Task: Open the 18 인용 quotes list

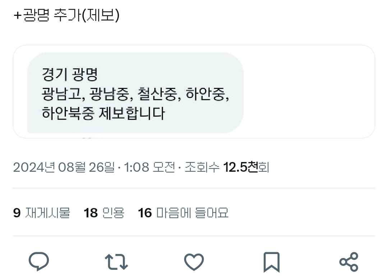Action: pos(104,213)
